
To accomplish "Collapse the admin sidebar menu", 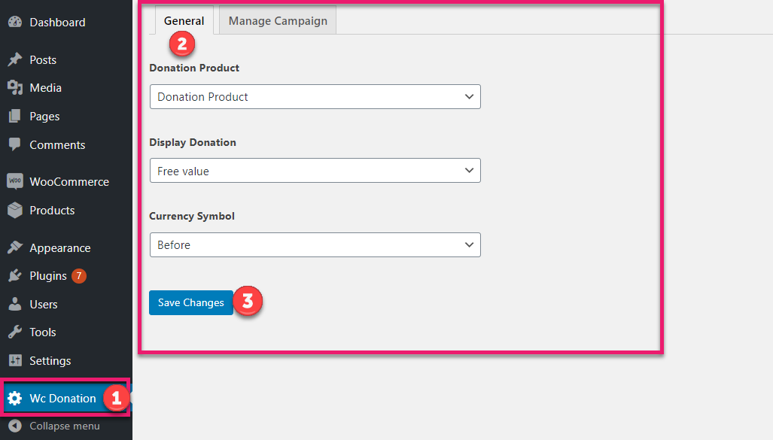I will 53,426.
